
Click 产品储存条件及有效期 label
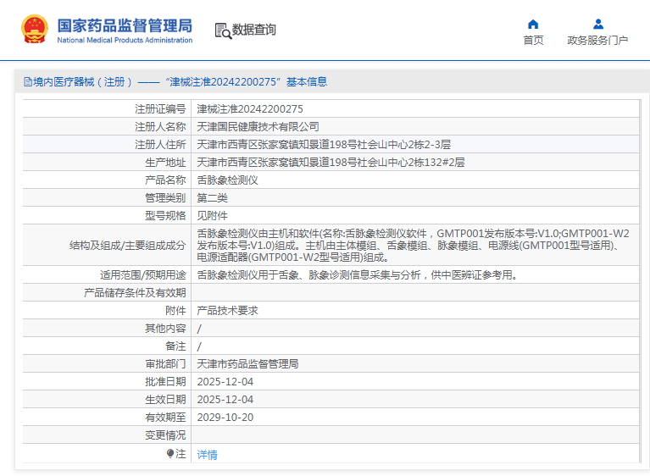tap(135, 293)
